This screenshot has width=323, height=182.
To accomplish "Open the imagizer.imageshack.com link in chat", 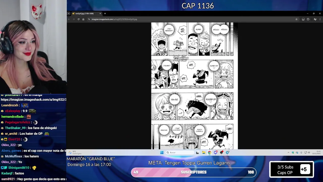I will click(34, 100).
